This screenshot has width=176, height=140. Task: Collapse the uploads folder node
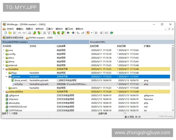tap(6, 76)
